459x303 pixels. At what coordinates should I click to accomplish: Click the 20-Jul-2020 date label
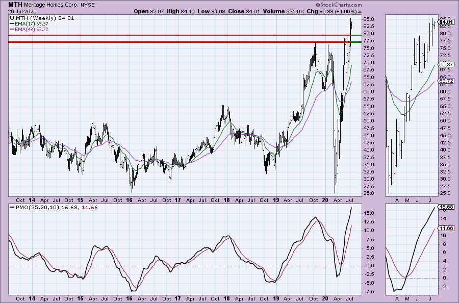[22, 11]
